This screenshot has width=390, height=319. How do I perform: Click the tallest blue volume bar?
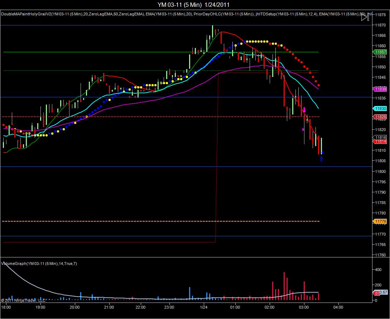click(189, 294)
